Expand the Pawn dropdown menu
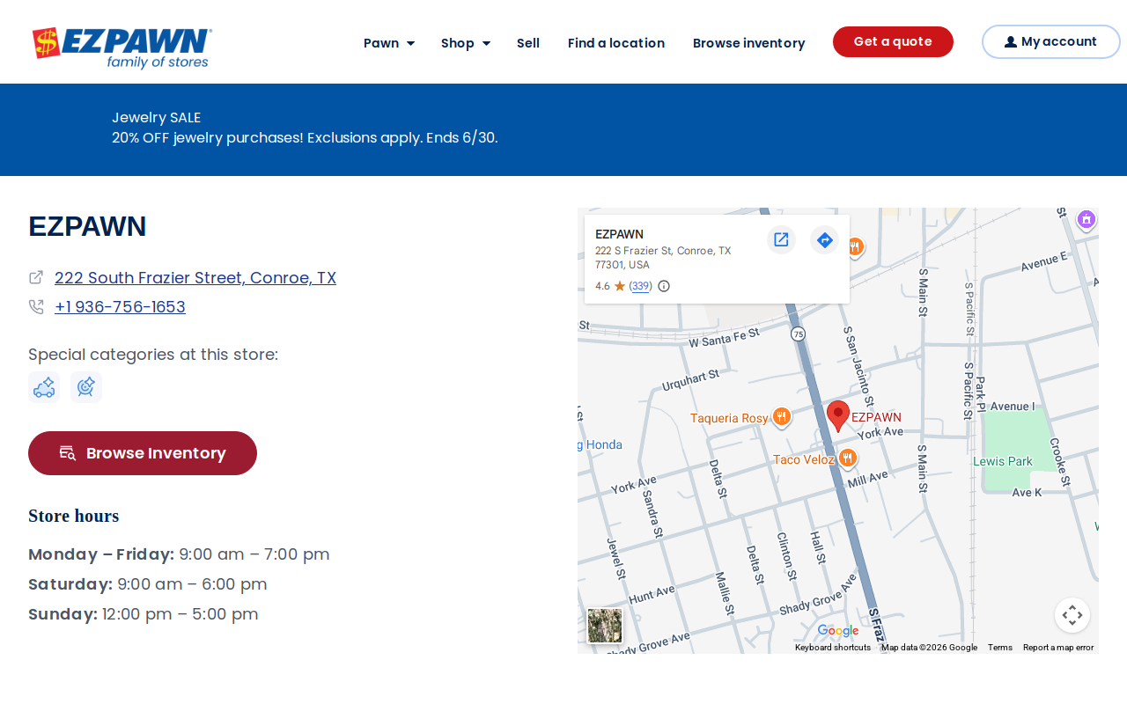This screenshot has height=704, width=1127. 389,42
